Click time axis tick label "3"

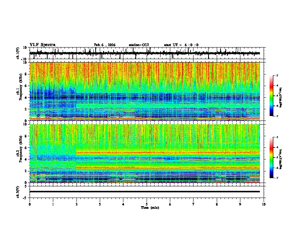[100, 204]
